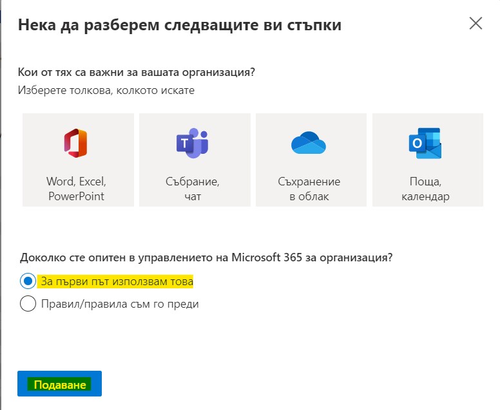The height and width of the screenshot is (410, 500).
Task: Select the 'За първи път използвам това' radio button
Action: [28, 281]
